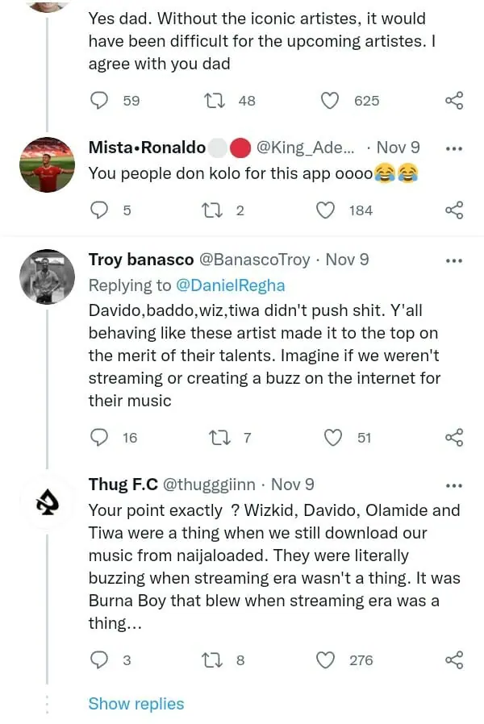The height and width of the screenshot is (724, 484).
Task: Expand Show replies link
Action: pos(136,704)
